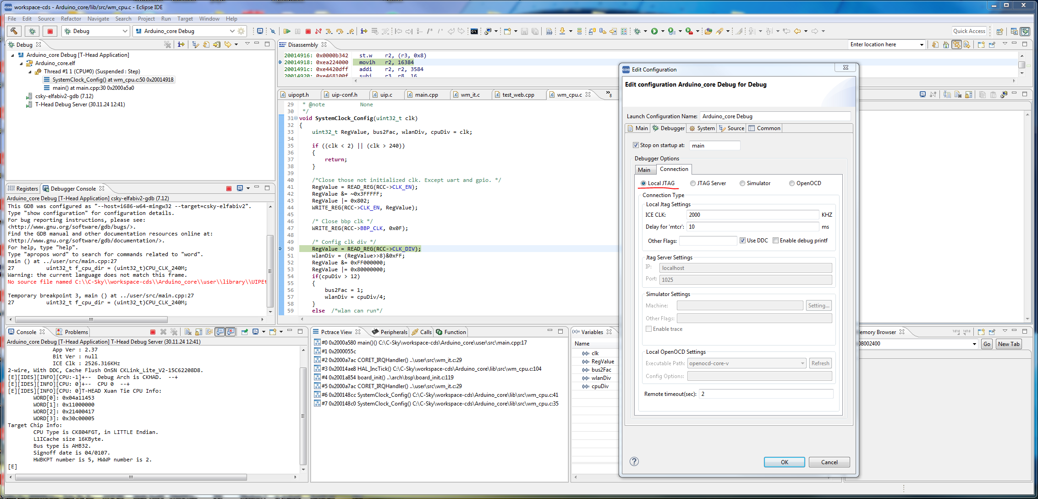Click the green Run launch icon
This screenshot has width=1038, height=499.
tap(654, 31)
